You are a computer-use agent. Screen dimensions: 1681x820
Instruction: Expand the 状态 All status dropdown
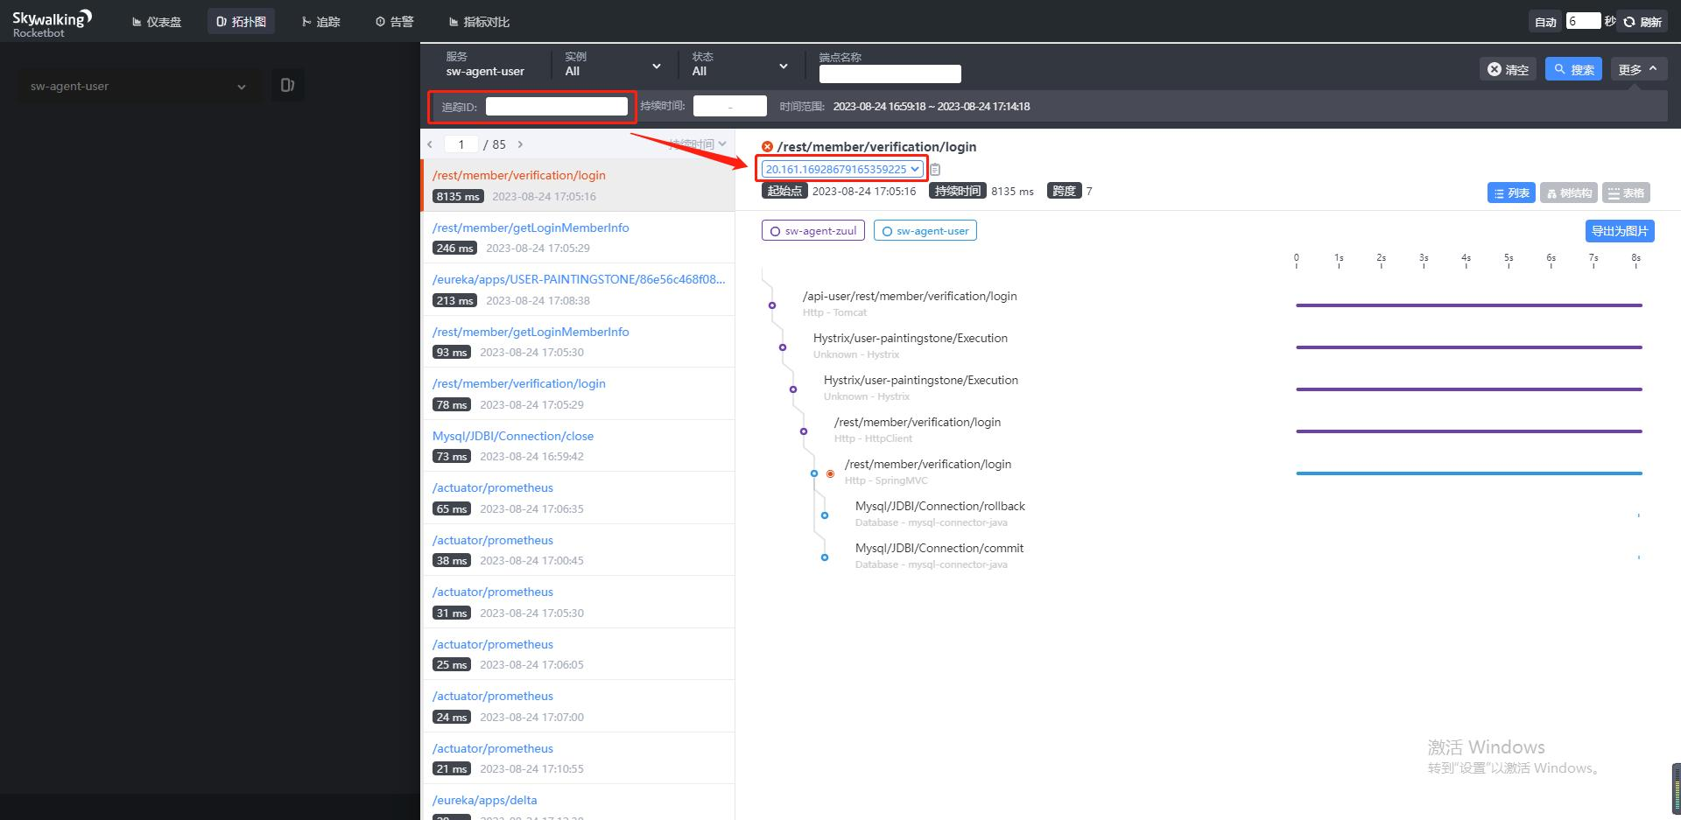click(740, 64)
